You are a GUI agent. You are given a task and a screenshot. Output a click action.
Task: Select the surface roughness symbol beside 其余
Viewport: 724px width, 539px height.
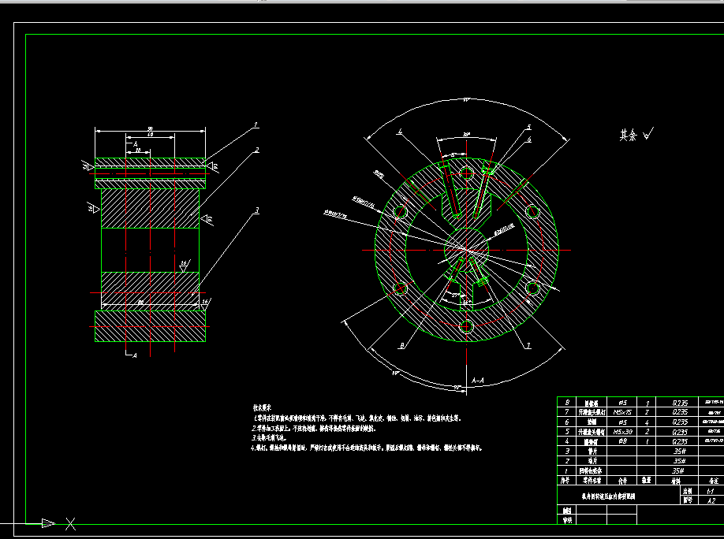point(648,134)
